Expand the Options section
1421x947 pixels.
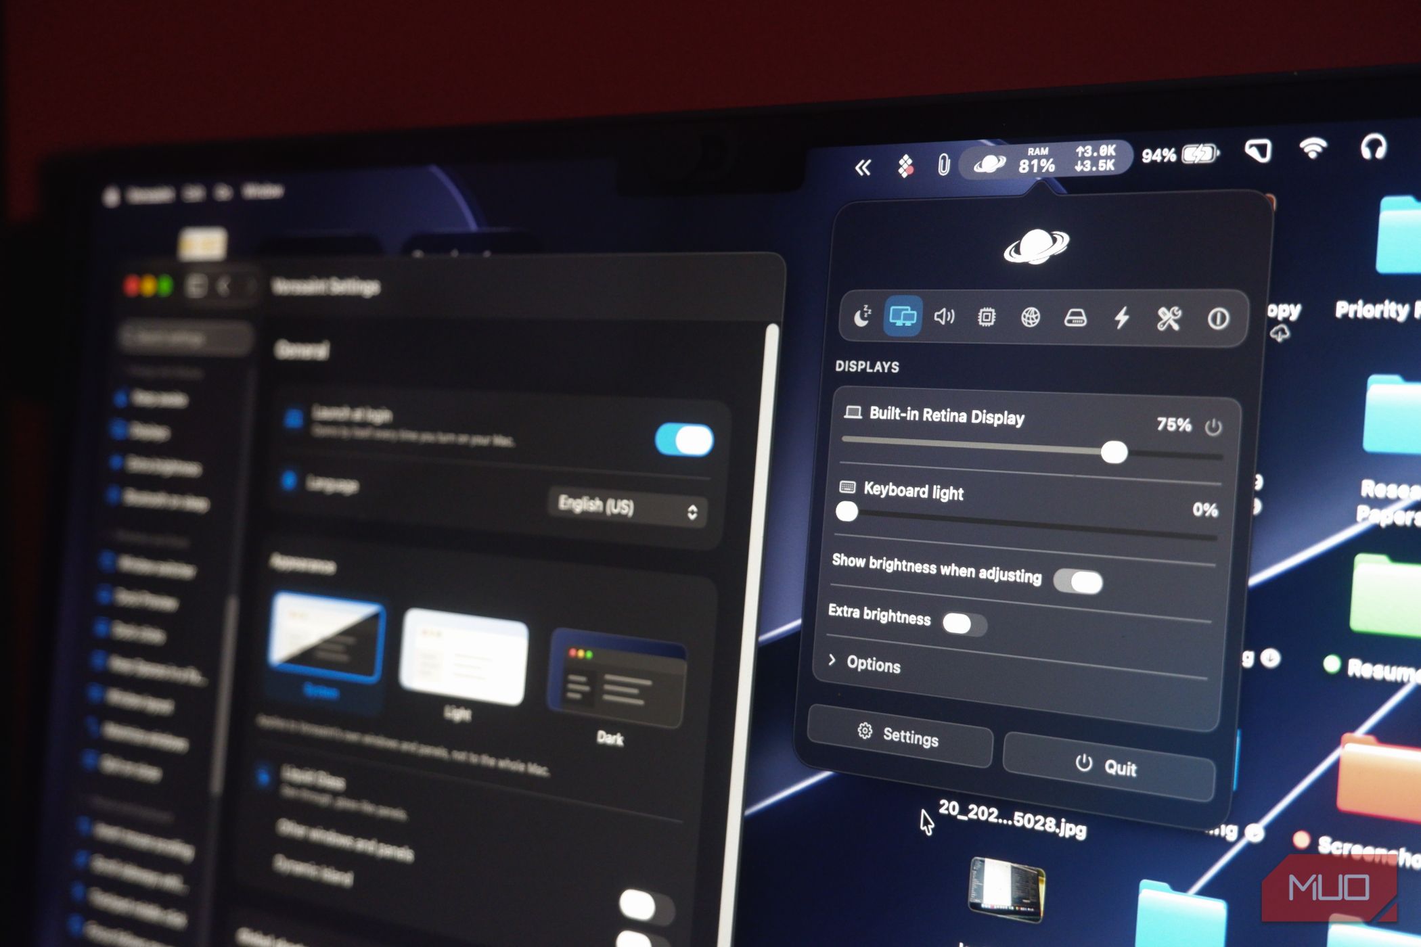pos(866,664)
